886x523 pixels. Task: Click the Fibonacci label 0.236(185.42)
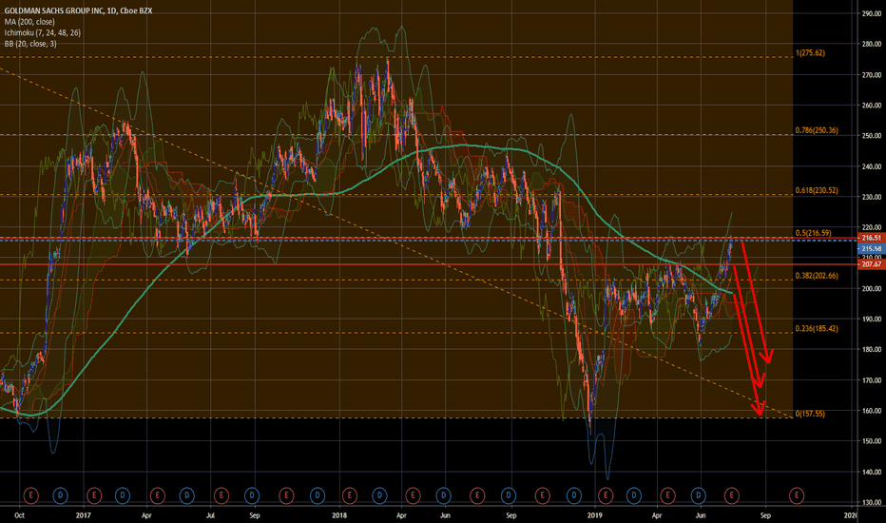(x=817, y=328)
